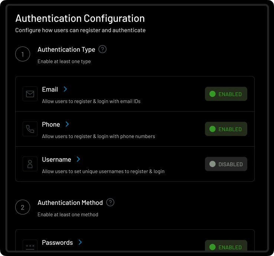Select the Username heading text
This screenshot has width=274, height=256.
[56, 159]
